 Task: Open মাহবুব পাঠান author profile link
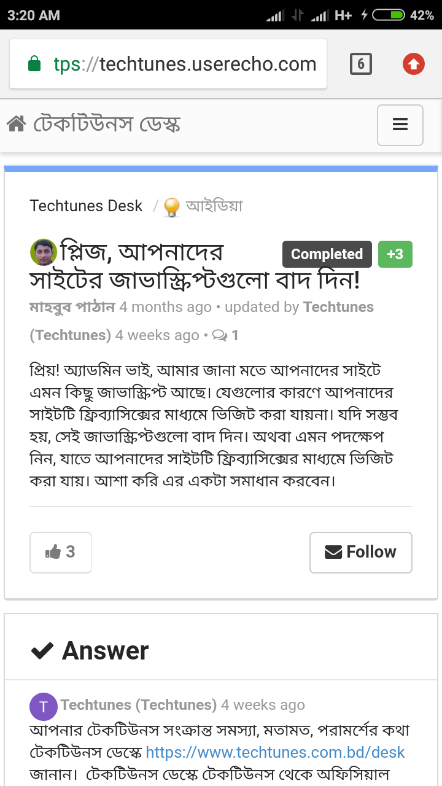point(72,307)
